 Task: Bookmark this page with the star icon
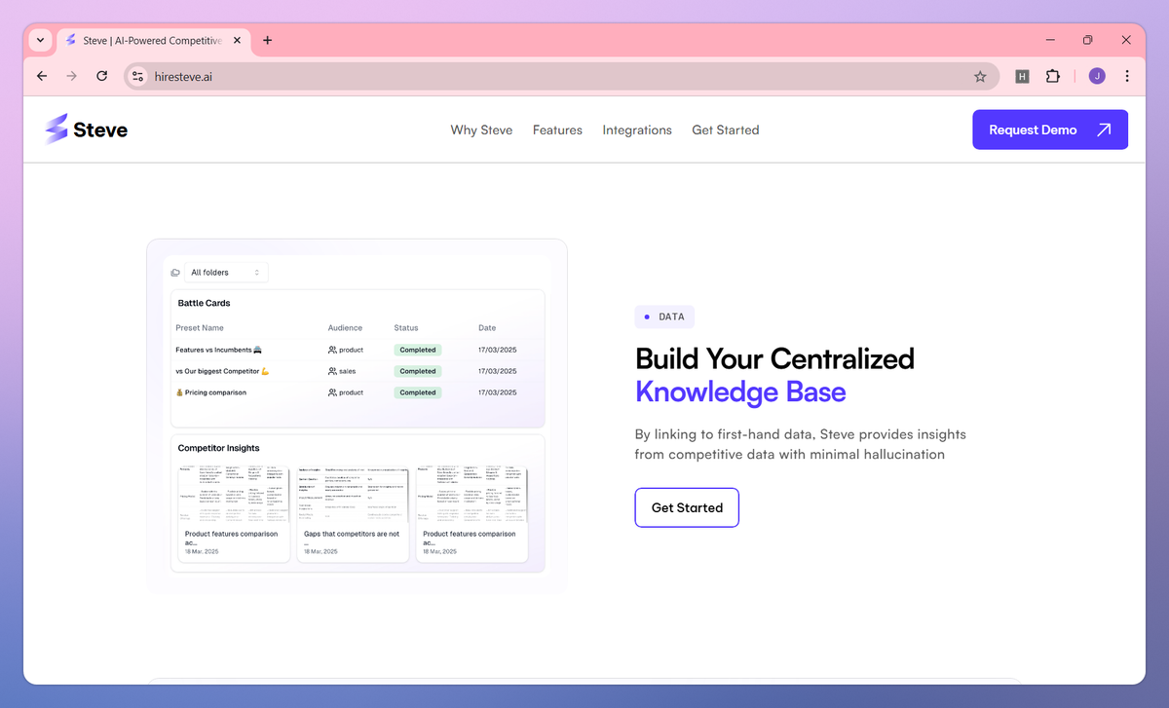point(980,76)
